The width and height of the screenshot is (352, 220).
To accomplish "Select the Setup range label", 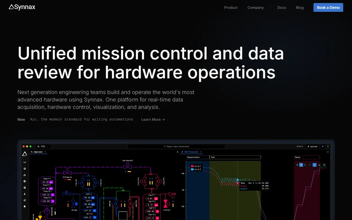I will [307, 157].
